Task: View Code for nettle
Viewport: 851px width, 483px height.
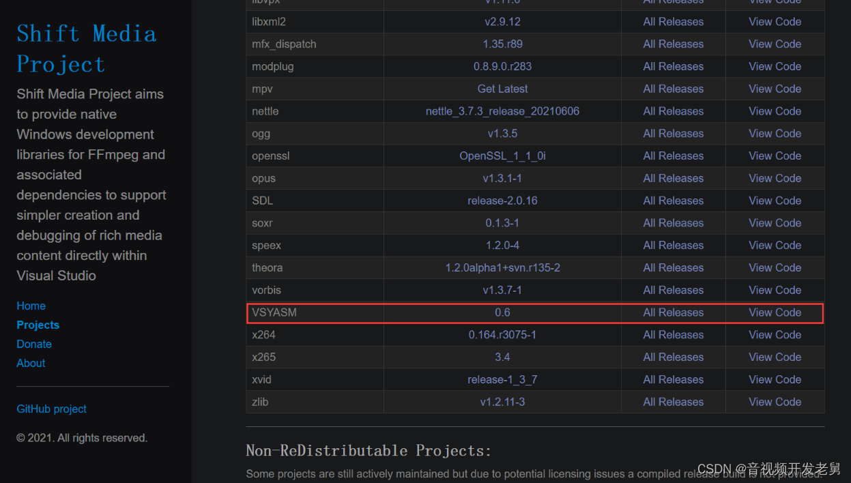Action: click(x=775, y=111)
